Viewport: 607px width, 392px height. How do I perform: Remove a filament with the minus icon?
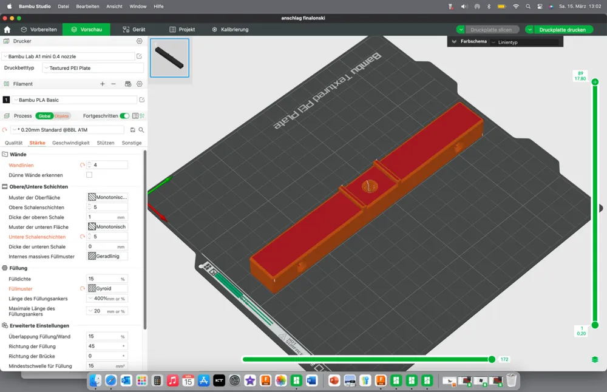[x=114, y=84]
